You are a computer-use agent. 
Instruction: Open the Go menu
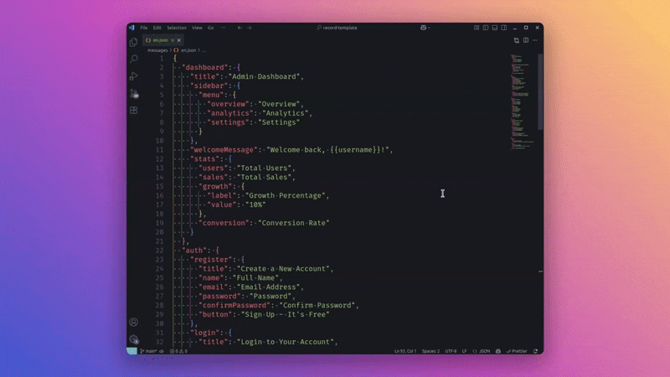[211, 28]
